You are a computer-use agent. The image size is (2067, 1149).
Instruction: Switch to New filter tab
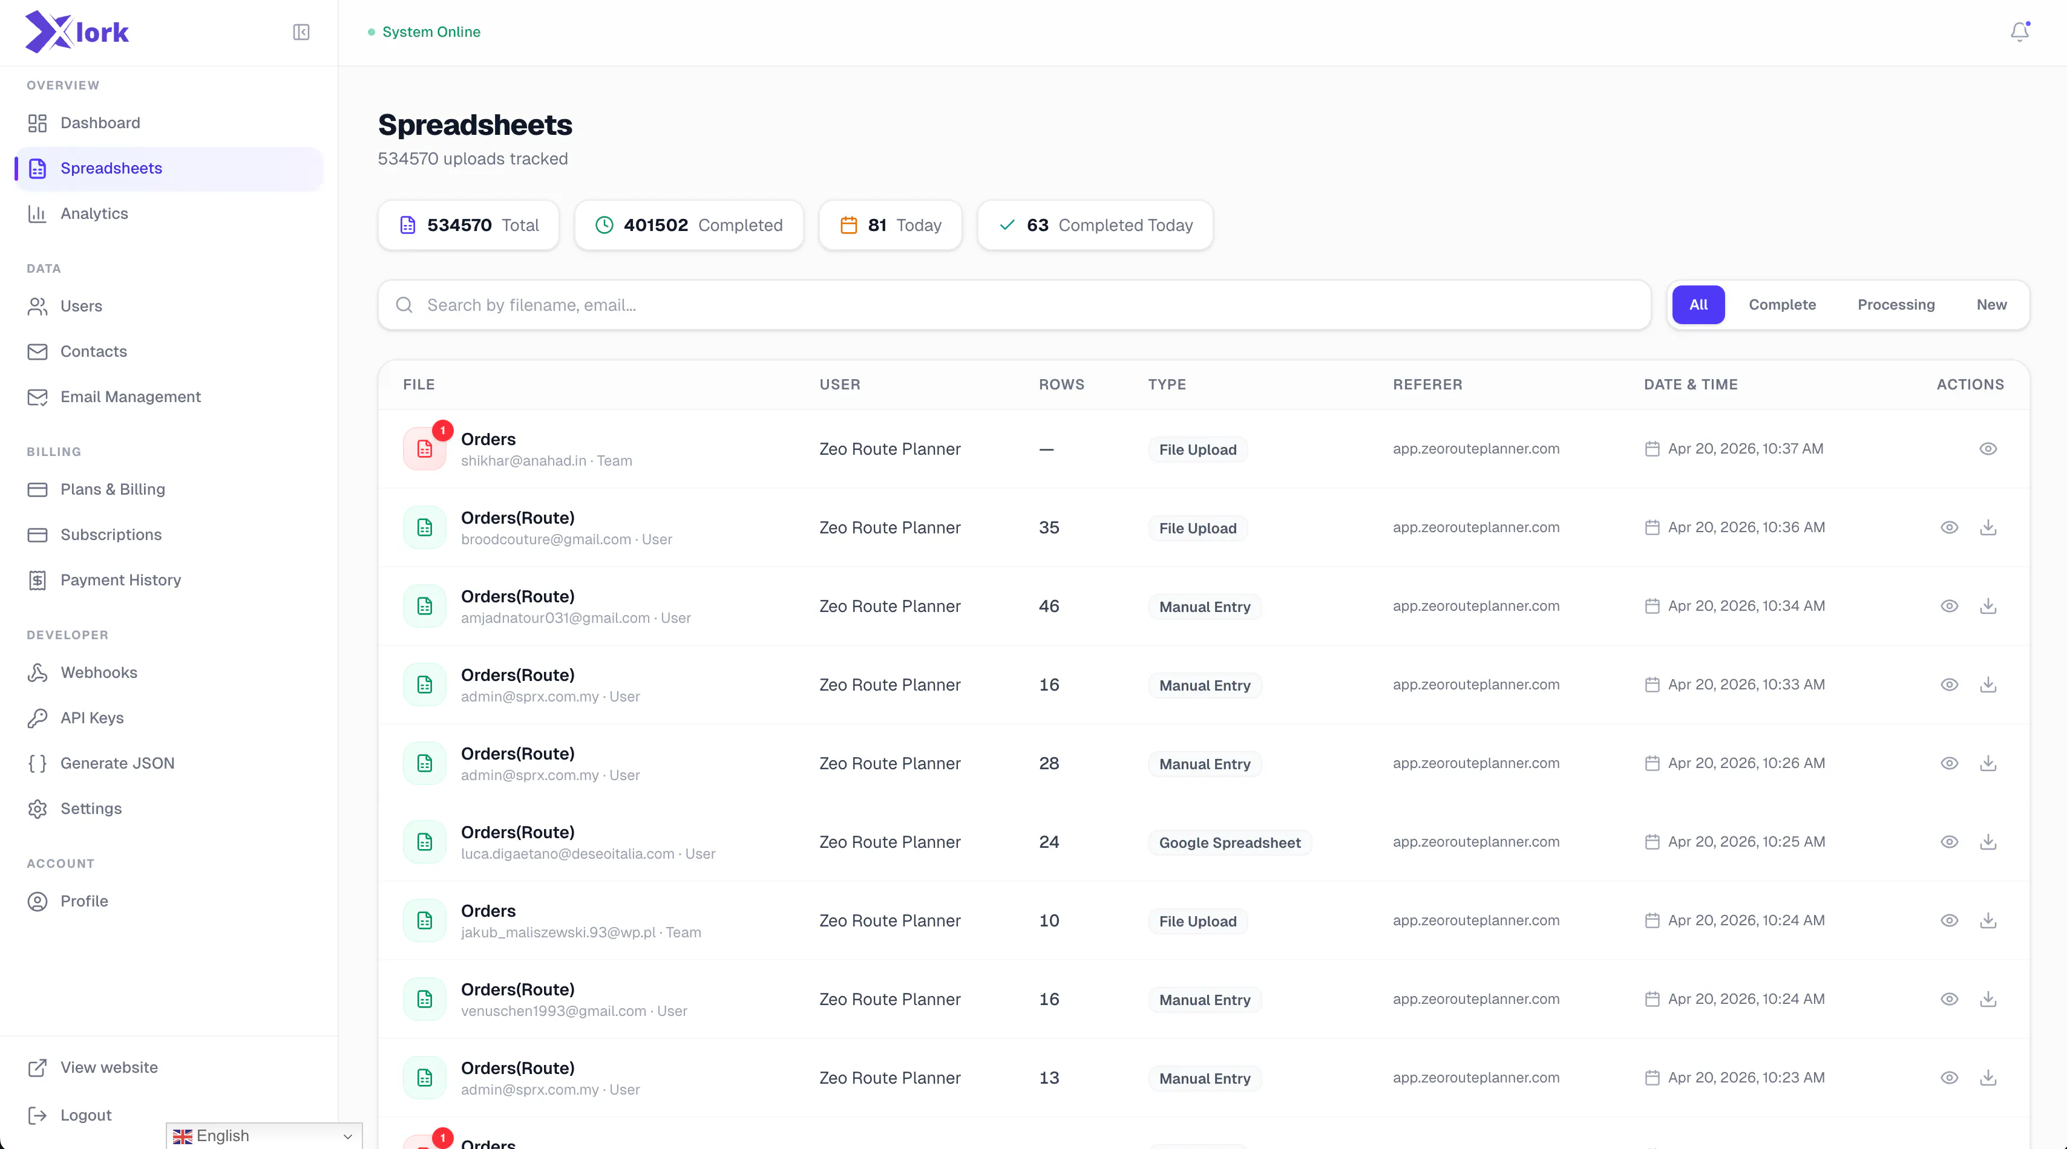click(x=1991, y=305)
